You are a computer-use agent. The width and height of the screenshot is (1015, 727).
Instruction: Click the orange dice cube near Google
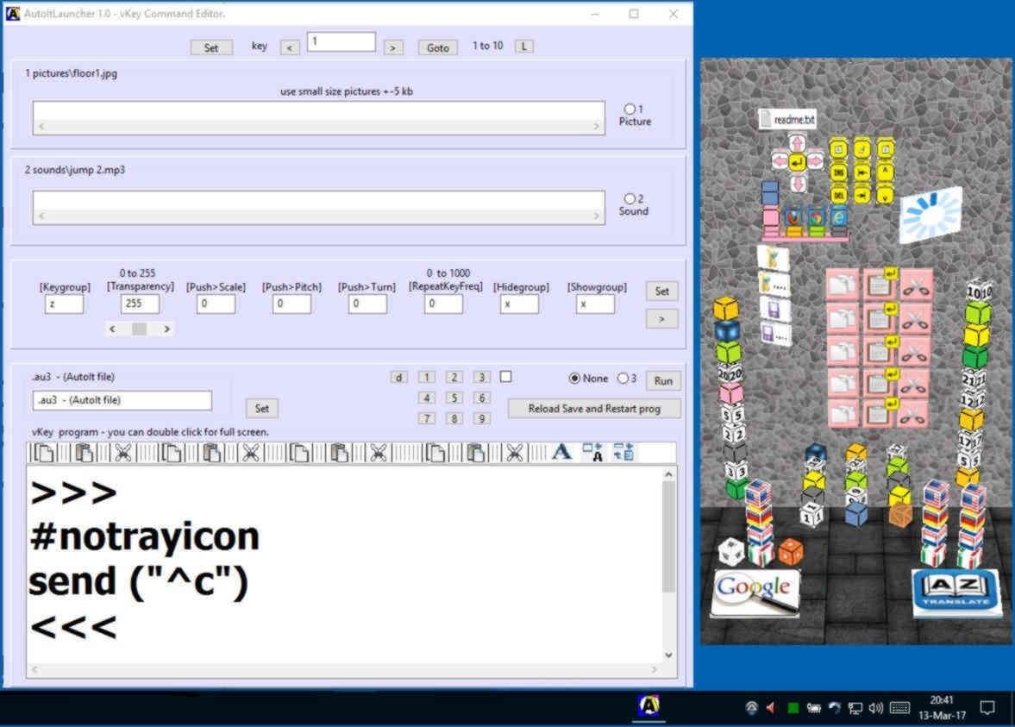[791, 552]
